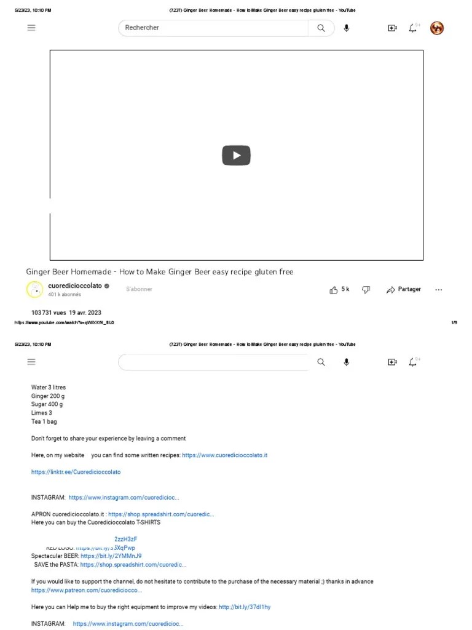Open cuoredicioccolato channel avatar
Image resolution: width=472 pixels, height=630 pixels.
34,289
